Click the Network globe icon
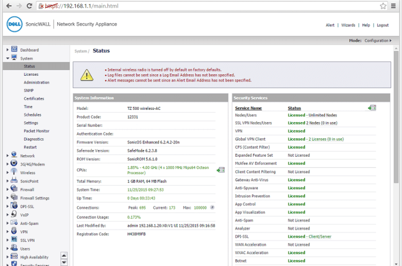This screenshot has width=402, height=266. (14, 155)
